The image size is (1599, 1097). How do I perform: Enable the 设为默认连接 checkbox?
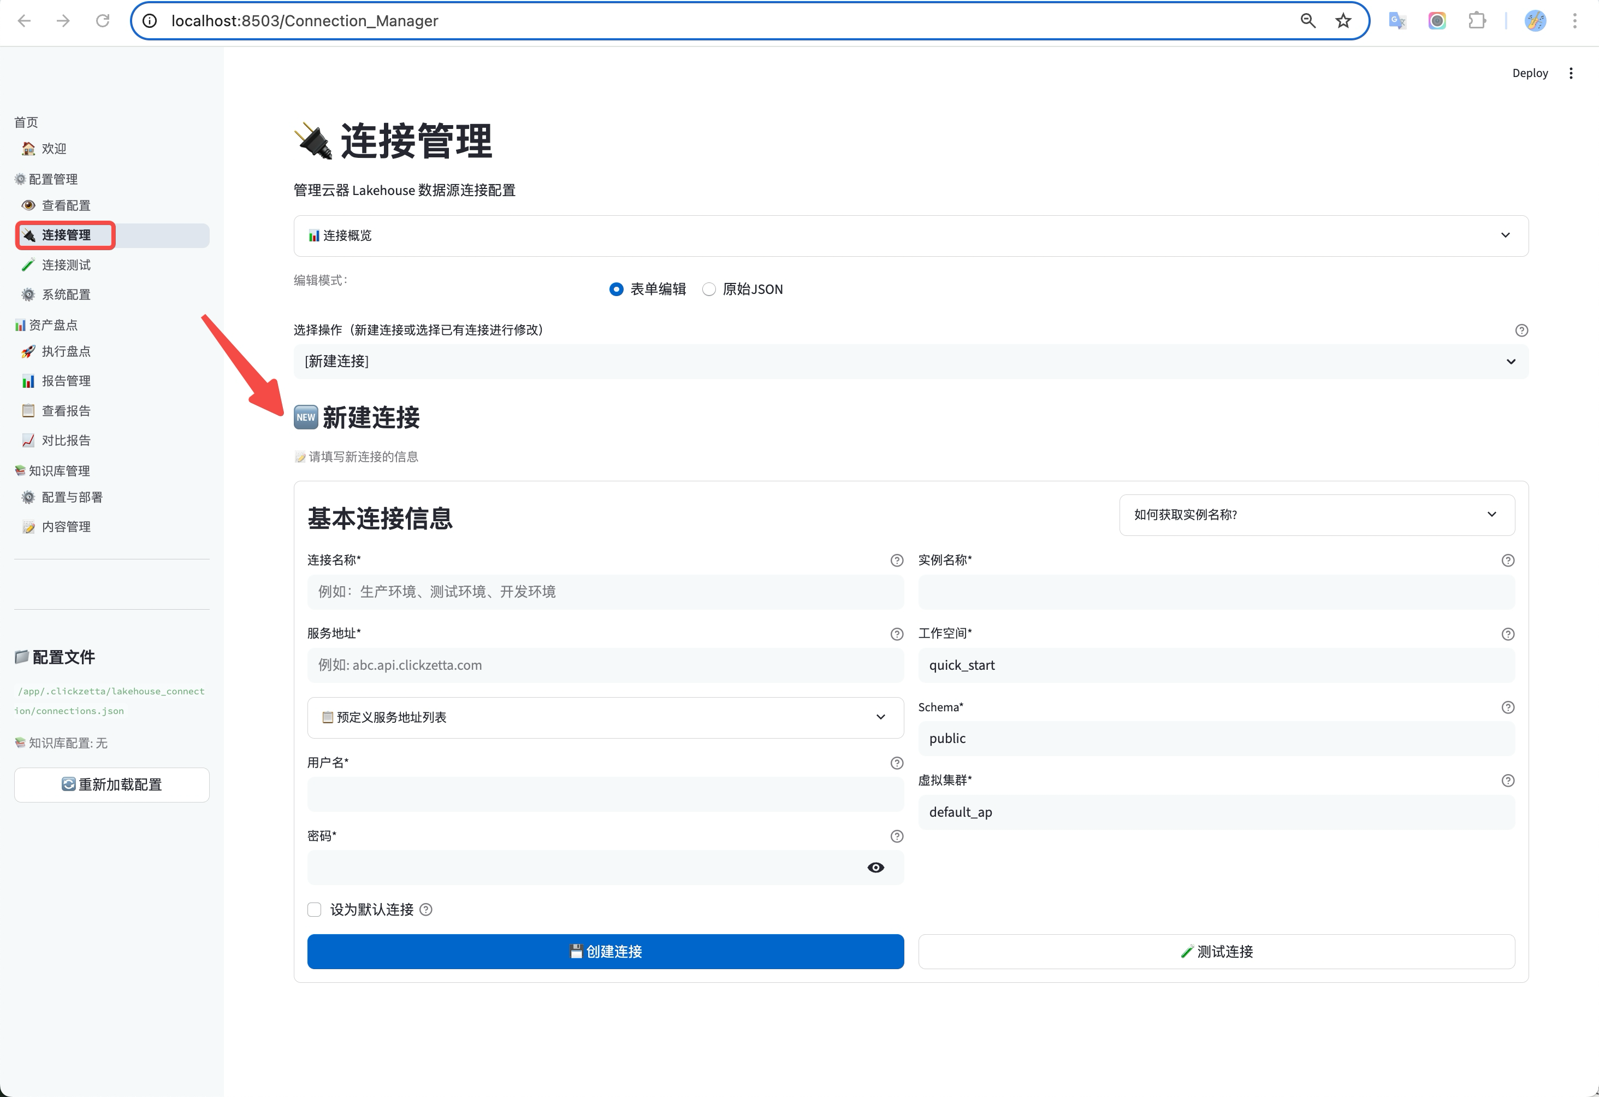coord(315,910)
